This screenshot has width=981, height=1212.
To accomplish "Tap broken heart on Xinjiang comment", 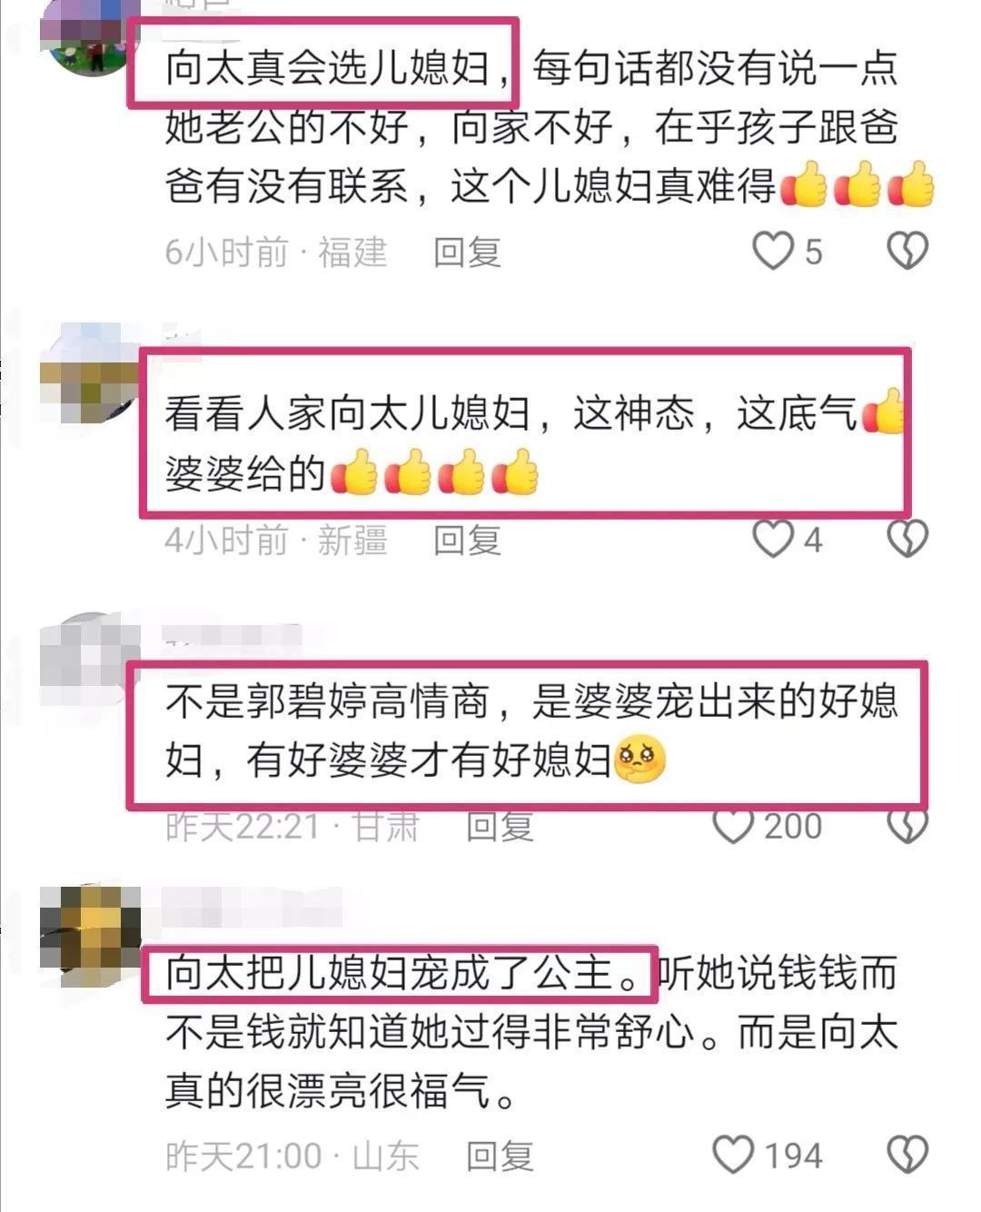I will [907, 539].
